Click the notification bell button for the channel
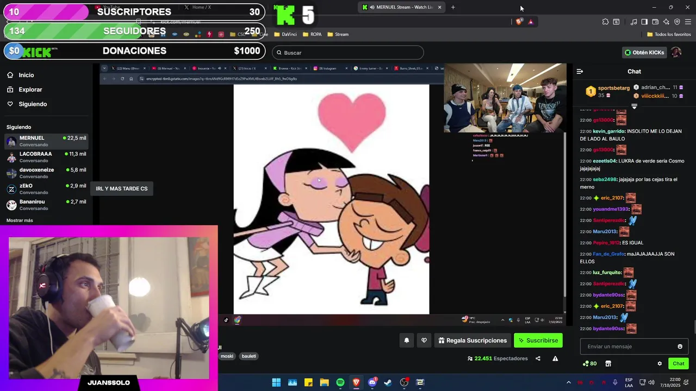The image size is (696, 391). coord(406,340)
